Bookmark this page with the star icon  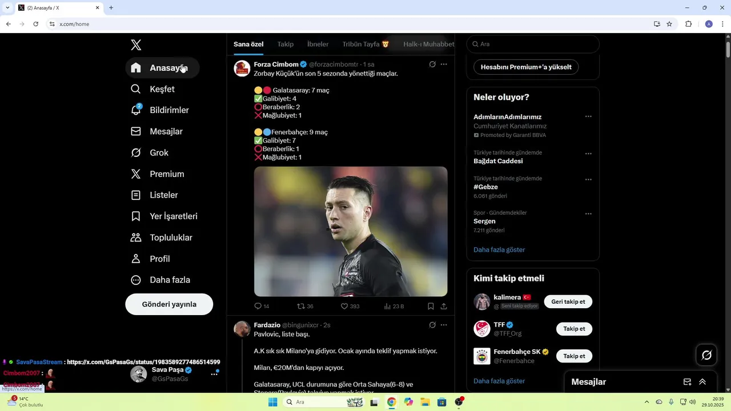[x=669, y=24]
